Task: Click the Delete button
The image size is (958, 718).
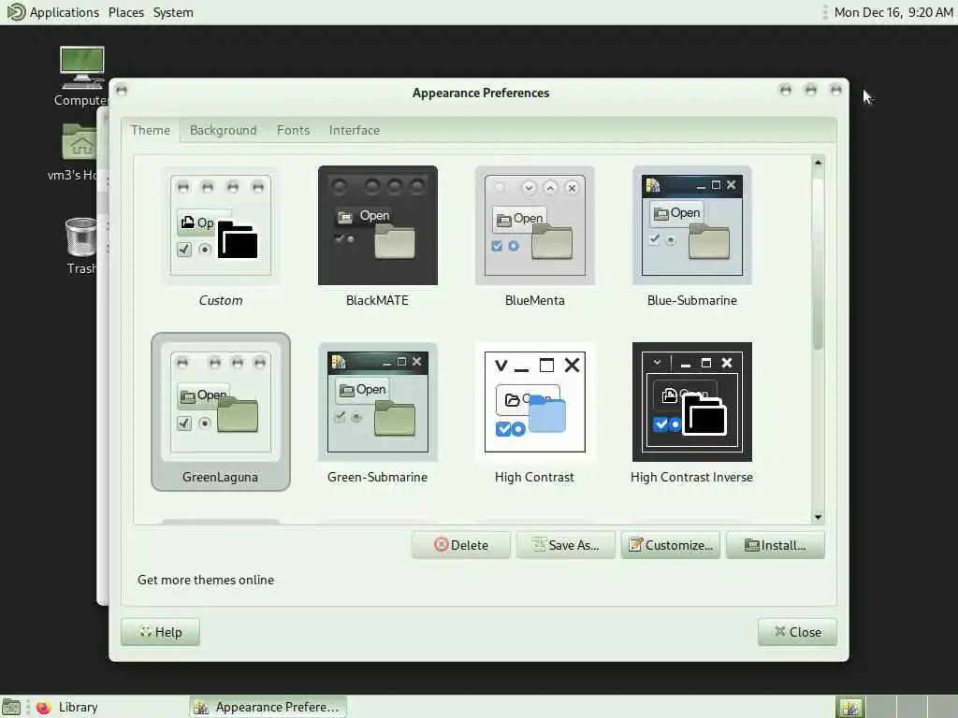Action: 460,545
